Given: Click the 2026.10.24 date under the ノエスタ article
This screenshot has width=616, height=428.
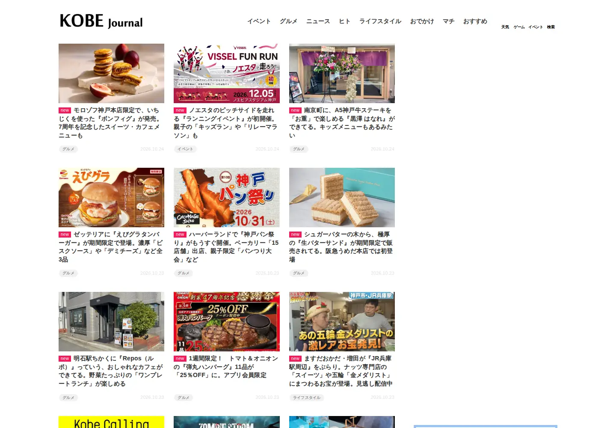Looking at the screenshot, I should pyautogui.click(x=267, y=149).
